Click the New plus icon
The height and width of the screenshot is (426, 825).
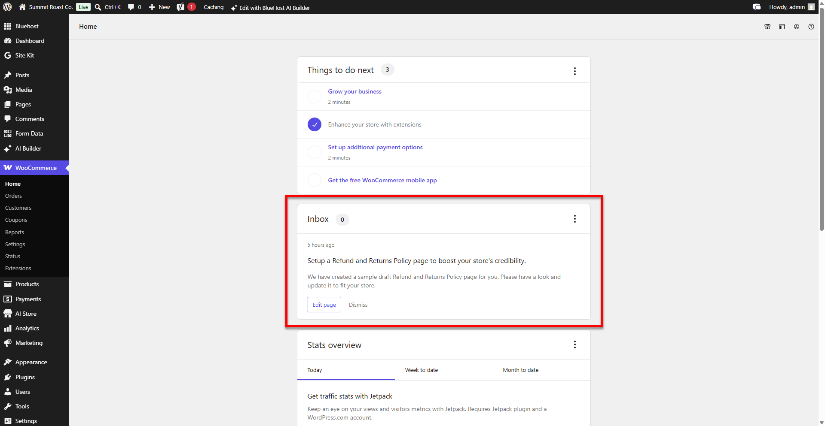click(152, 7)
